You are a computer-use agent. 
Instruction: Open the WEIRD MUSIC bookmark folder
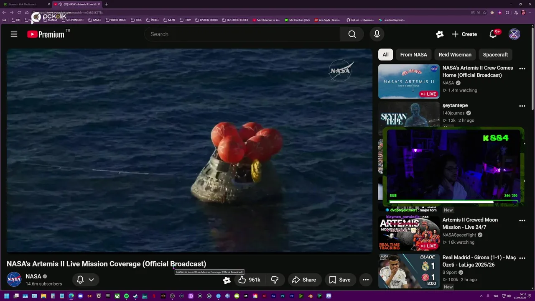[116, 20]
